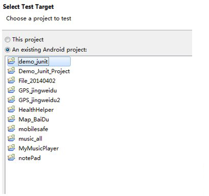Click the demo_junit project folder icon
The image size is (209, 196).
point(11,61)
